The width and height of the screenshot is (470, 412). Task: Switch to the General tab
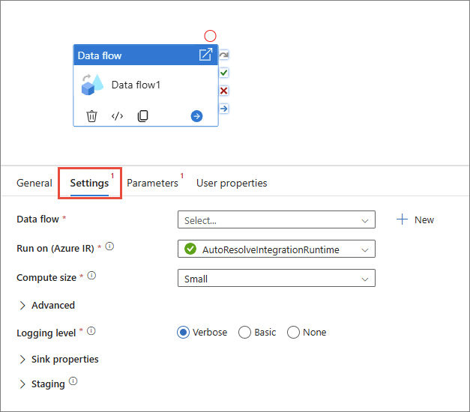tap(34, 183)
